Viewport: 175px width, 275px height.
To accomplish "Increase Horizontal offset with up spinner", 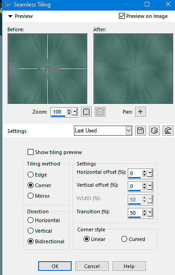I will pos(145,172).
